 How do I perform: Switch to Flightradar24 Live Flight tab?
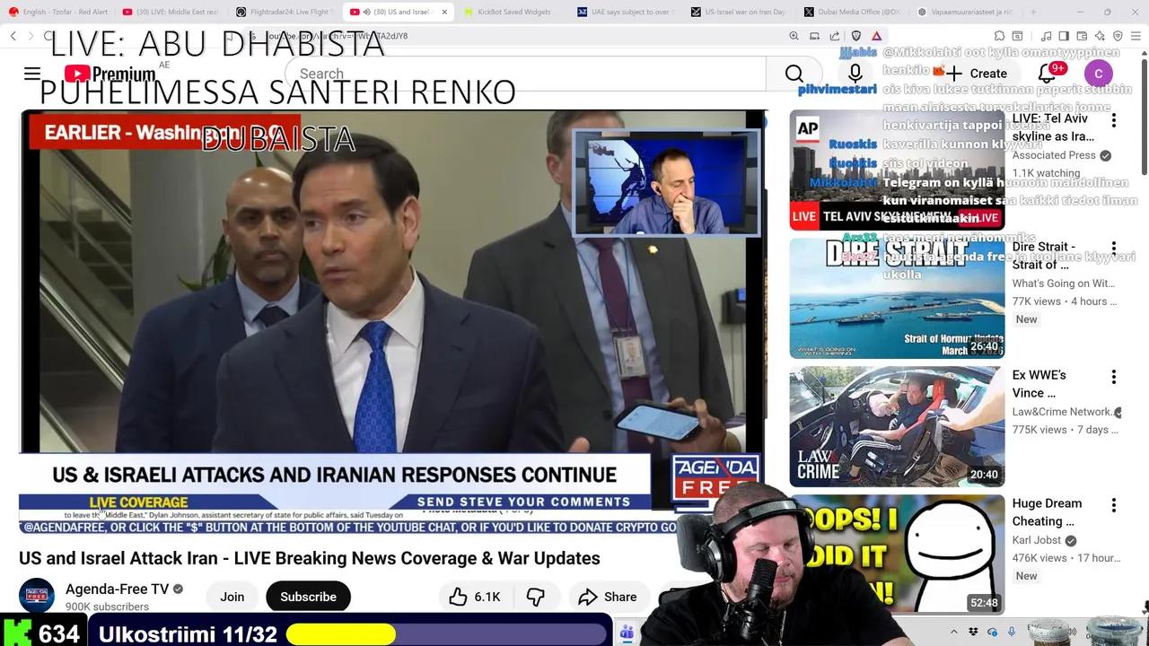(x=285, y=12)
